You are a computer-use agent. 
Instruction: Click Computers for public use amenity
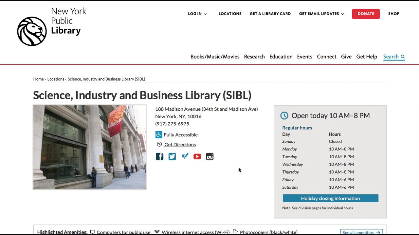coord(124,232)
